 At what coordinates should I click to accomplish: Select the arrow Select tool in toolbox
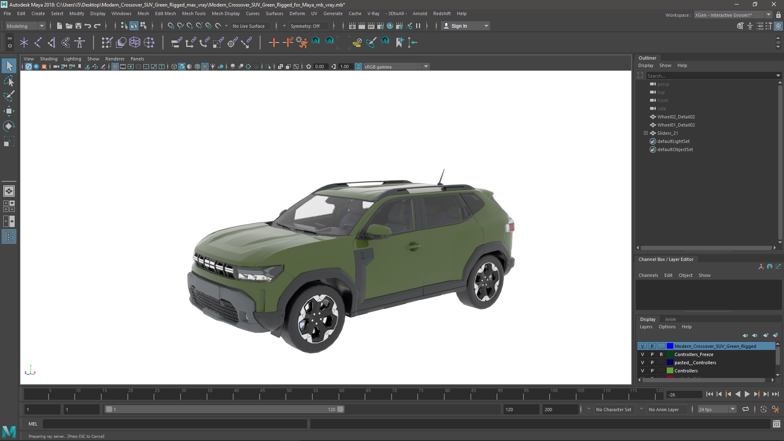(9, 66)
